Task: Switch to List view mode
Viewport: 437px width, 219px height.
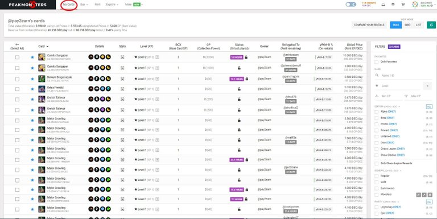Action: (x=419, y=25)
